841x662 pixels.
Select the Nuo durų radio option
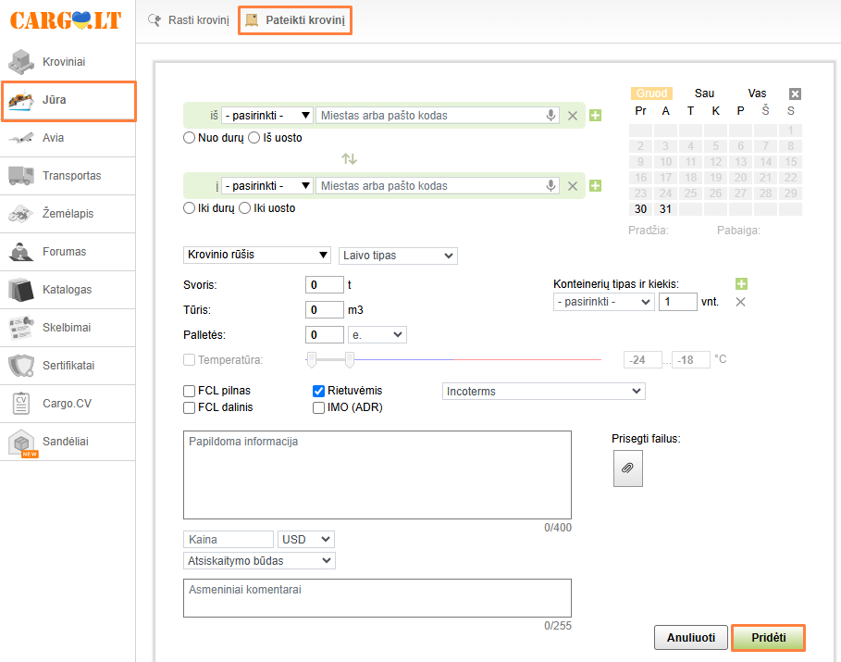click(190, 138)
